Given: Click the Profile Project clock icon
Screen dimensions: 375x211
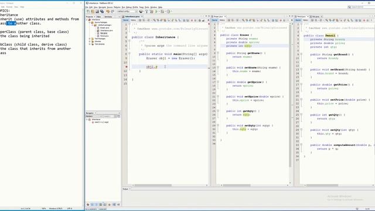Looking at the screenshot, I should (x=168, y=12).
